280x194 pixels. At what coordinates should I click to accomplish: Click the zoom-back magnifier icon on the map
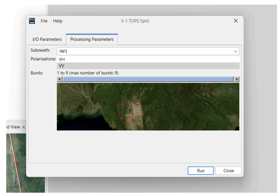[x=231, y=90]
